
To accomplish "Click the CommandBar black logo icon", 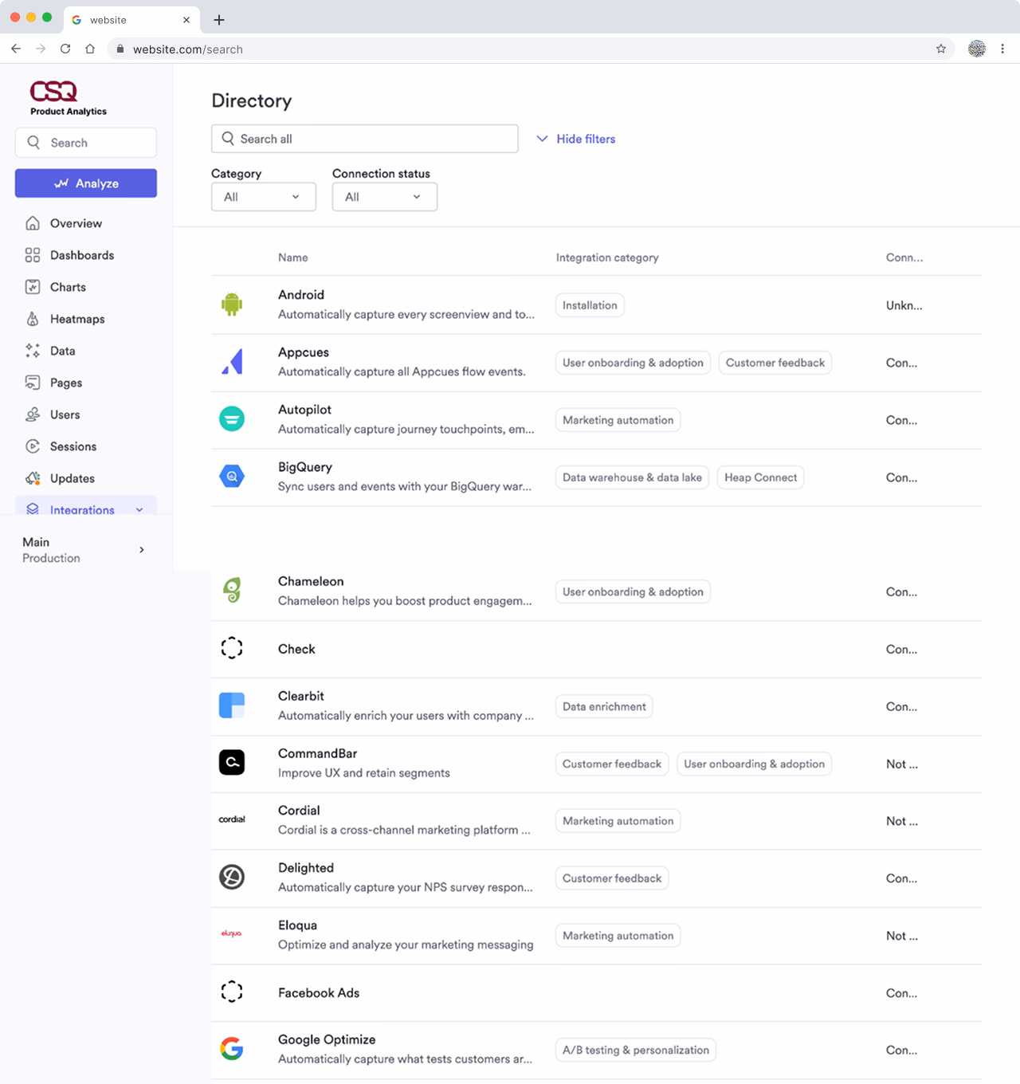I will pos(232,763).
